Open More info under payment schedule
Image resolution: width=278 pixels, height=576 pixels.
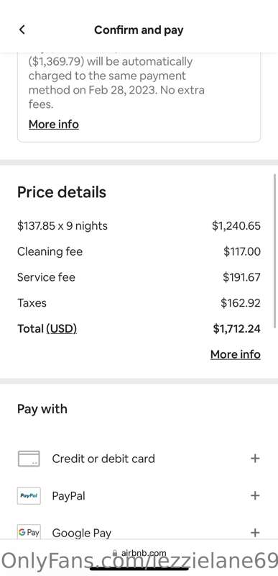point(53,125)
